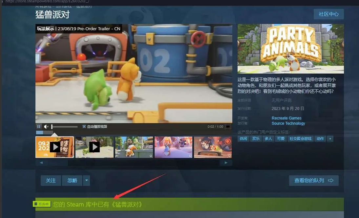The height and width of the screenshot is (218, 359).
Task: Select the 社交聚会游戏 tag
Action: (x=300, y=139)
